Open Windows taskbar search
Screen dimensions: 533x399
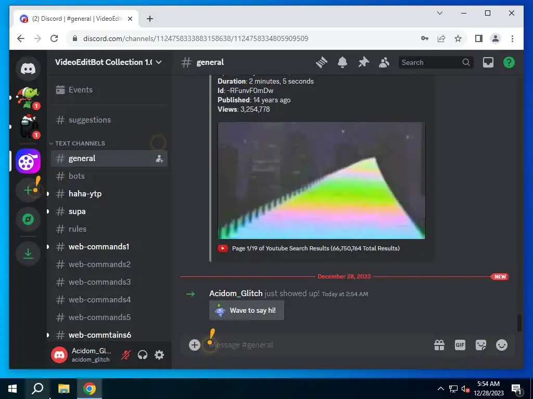pos(37,389)
